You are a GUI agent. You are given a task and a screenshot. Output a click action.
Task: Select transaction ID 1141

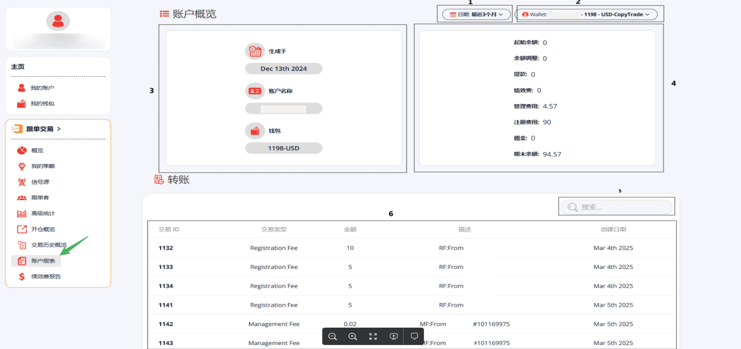(166, 305)
